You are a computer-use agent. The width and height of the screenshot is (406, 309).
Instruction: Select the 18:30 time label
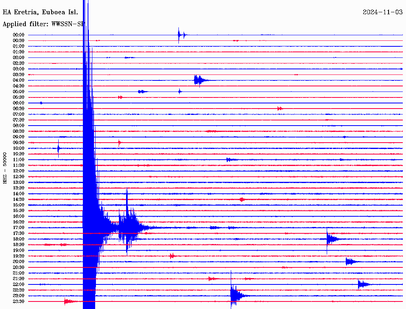[x=19, y=245]
